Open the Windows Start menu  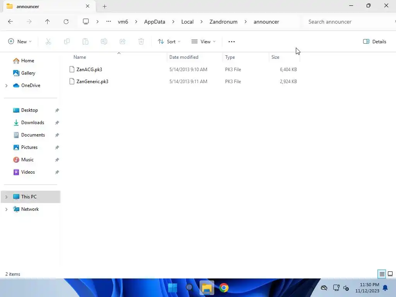click(172, 288)
